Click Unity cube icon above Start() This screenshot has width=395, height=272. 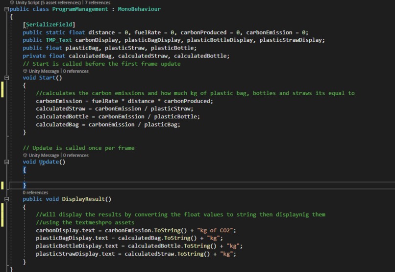pyautogui.click(x=25, y=71)
